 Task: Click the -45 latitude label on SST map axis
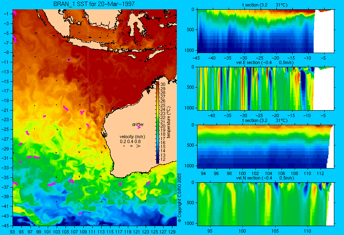click(6, 226)
